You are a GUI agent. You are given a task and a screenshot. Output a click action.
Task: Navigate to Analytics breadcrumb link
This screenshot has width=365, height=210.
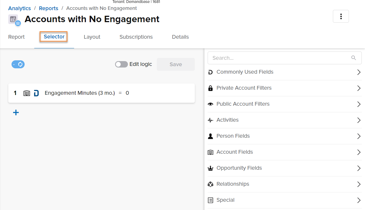click(x=20, y=8)
